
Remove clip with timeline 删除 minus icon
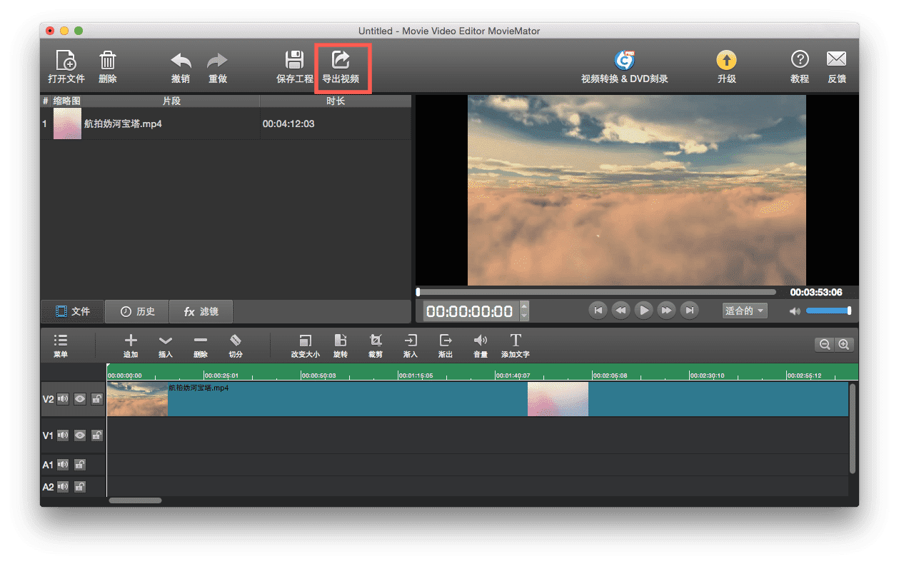pyautogui.click(x=201, y=346)
